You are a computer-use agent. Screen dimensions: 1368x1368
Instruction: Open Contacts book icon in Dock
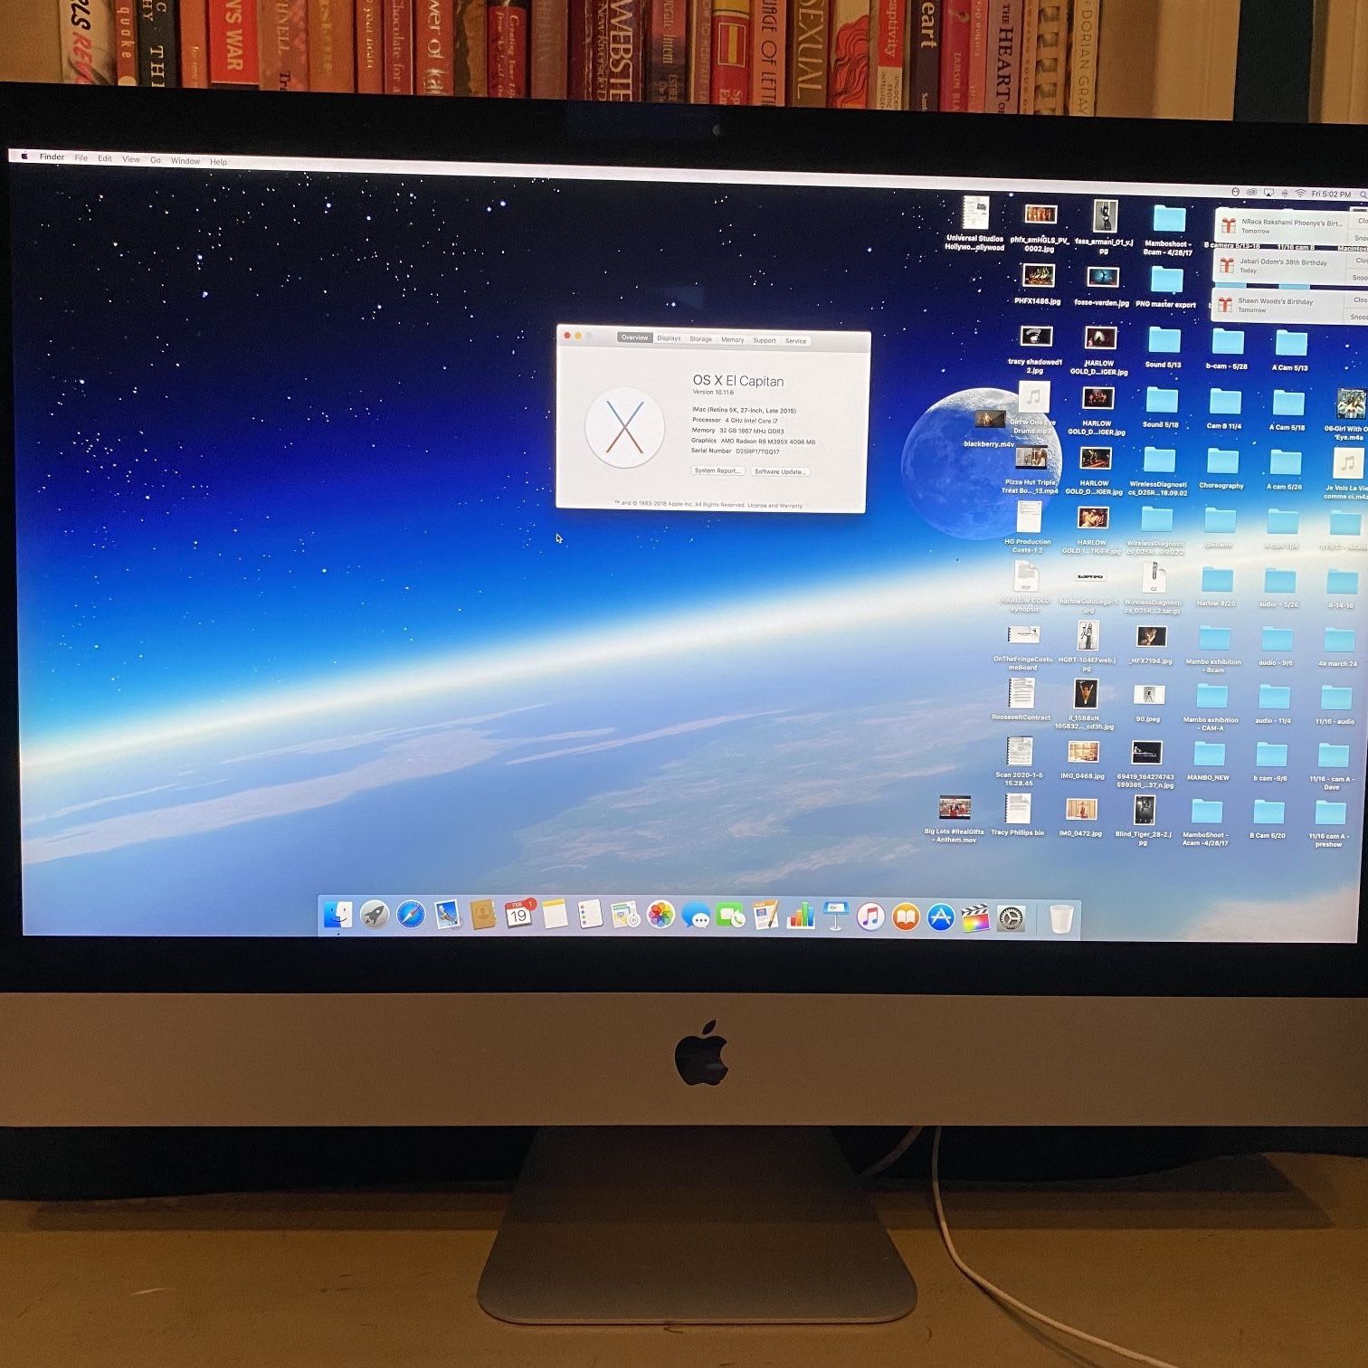pos(483,916)
